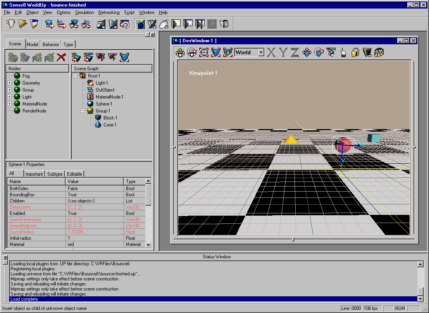Viewport: 429px width, 313px height.
Task: Click the properties table scroll down arrow
Action: (148, 245)
